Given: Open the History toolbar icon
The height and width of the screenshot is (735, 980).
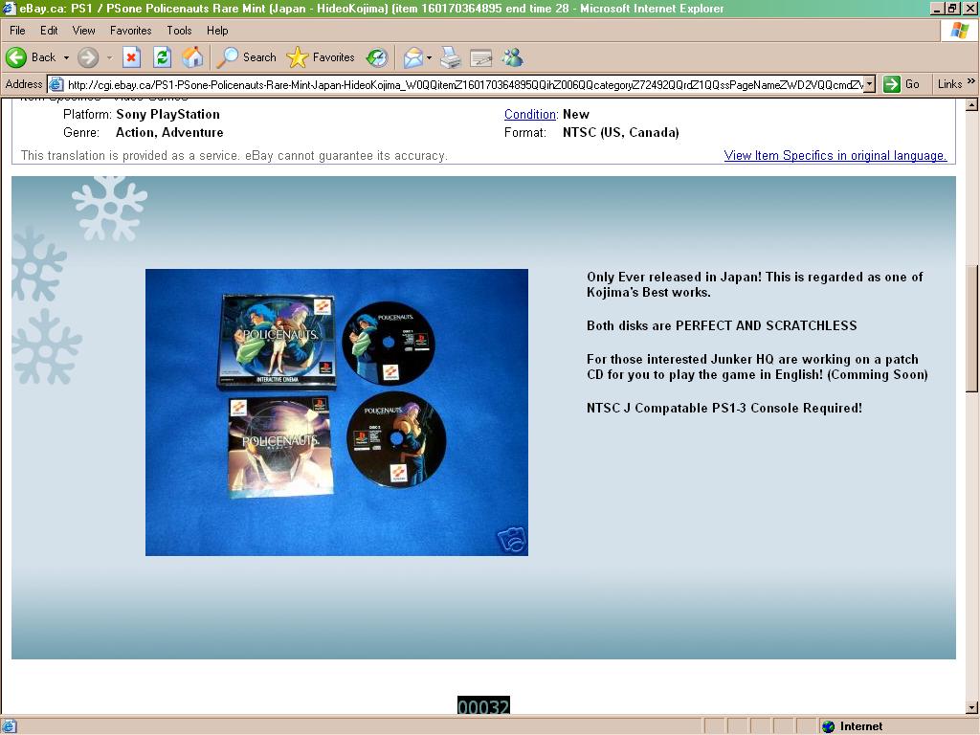Looking at the screenshot, I should click(x=377, y=57).
